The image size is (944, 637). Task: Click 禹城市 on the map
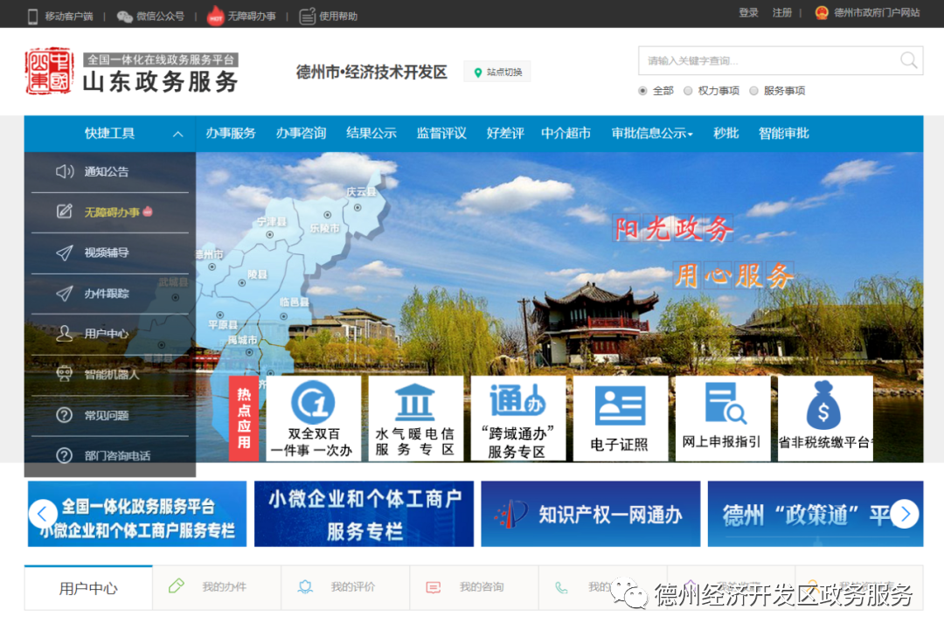point(243,340)
